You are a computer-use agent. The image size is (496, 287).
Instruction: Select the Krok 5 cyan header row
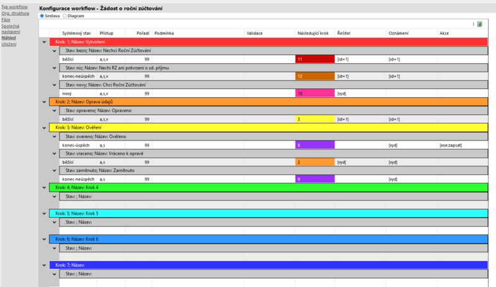point(268,213)
